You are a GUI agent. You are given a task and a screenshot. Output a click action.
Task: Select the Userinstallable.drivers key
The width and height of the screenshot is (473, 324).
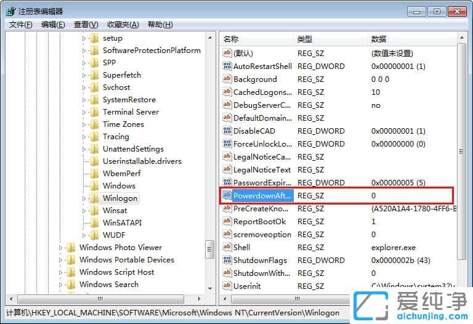142,161
